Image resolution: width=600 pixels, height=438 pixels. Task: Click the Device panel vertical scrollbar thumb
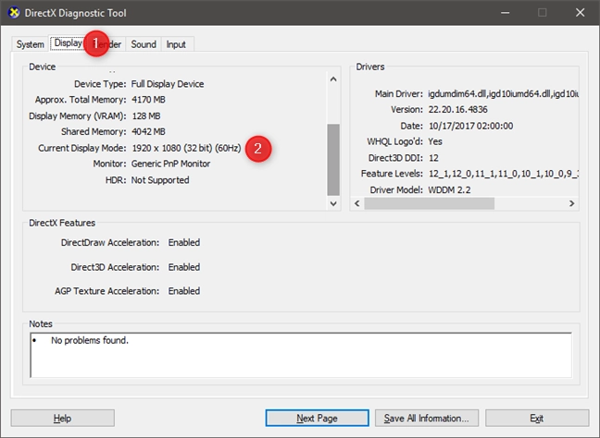[x=333, y=160]
